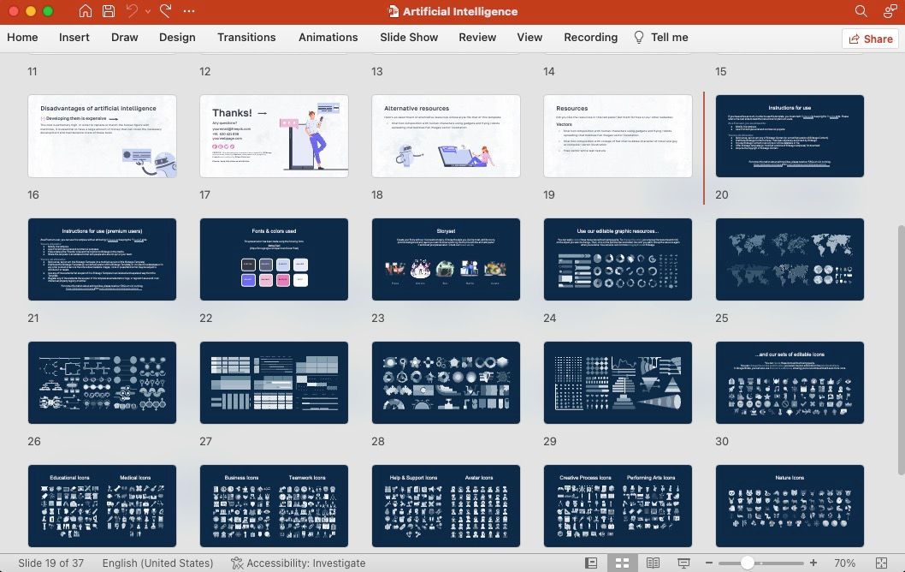
Task: Switch to Normal view in status bar
Action: (x=591, y=563)
